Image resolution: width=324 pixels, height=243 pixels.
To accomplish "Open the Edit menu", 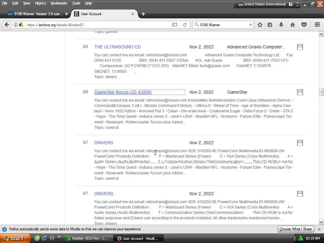I will pos(15,3).
